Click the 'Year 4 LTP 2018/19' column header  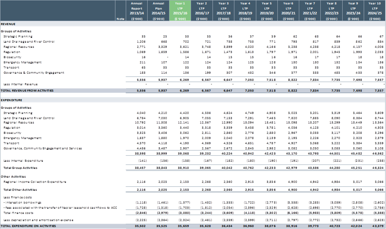245,11
